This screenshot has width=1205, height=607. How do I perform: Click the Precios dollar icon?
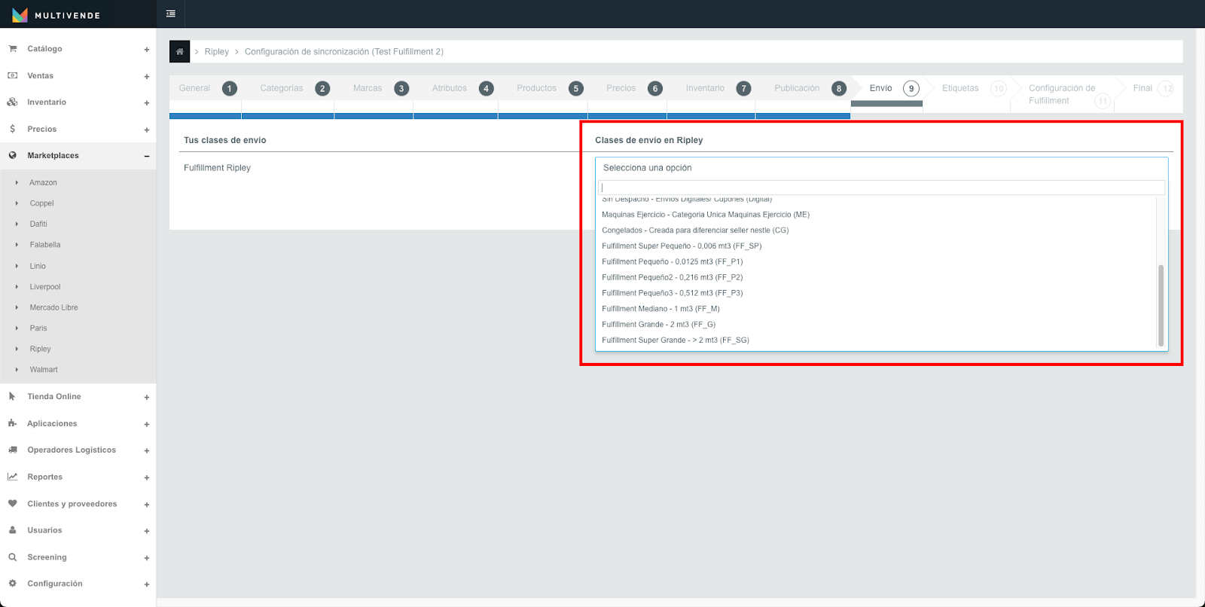12,129
